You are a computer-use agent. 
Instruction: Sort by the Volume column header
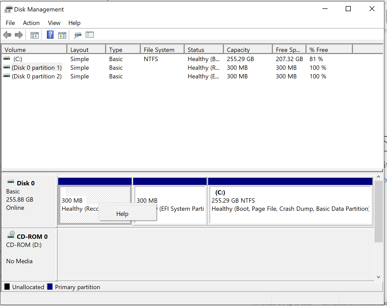click(34, 49)
